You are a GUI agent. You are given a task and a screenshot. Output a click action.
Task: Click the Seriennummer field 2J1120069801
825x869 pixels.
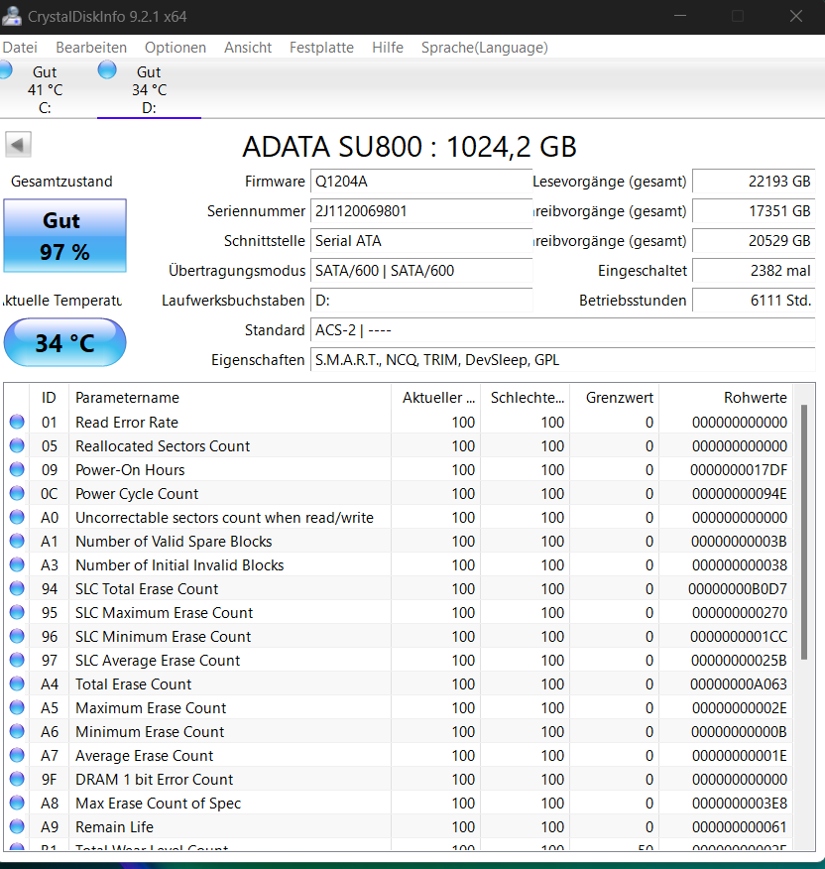pyautogui.click(x=421, y=211)
